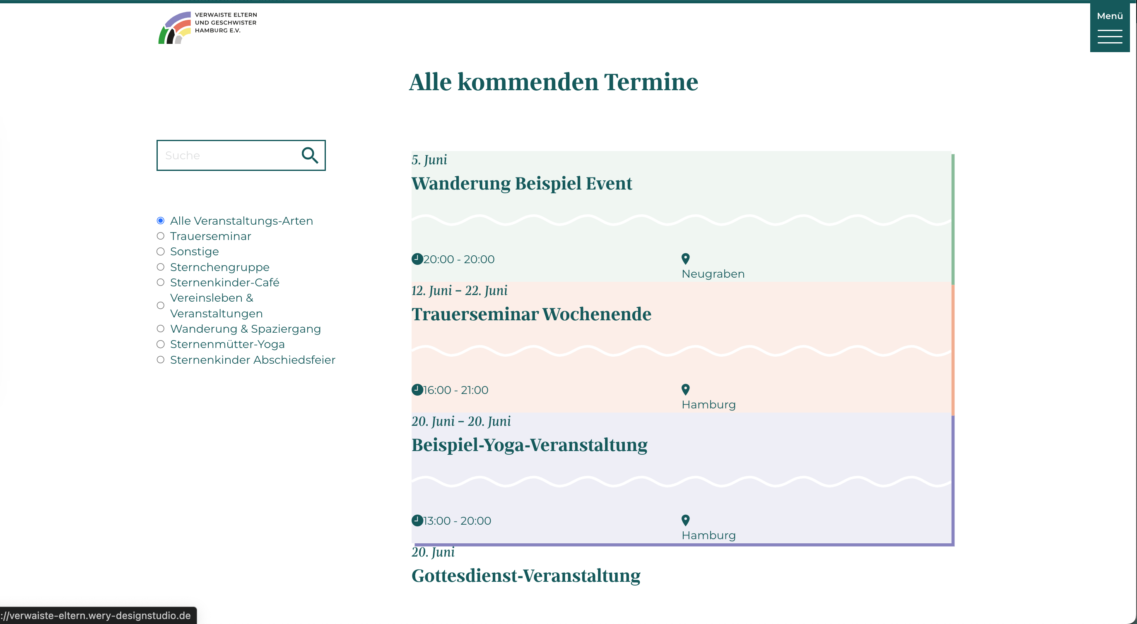Select Sternenkinder-Café radio option
The image size is (1137, 624).
click(161, 282)
